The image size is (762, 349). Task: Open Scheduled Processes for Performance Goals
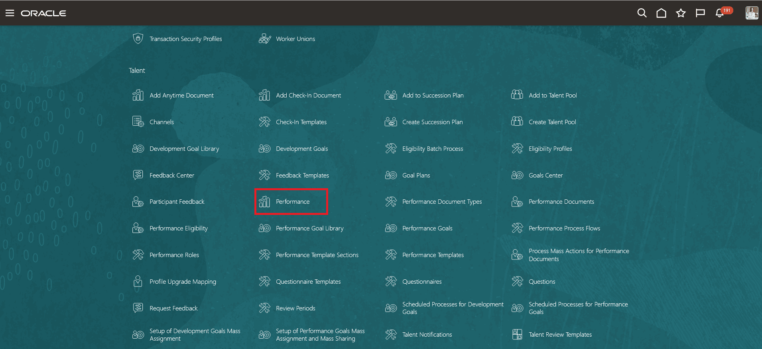point(578,308)
